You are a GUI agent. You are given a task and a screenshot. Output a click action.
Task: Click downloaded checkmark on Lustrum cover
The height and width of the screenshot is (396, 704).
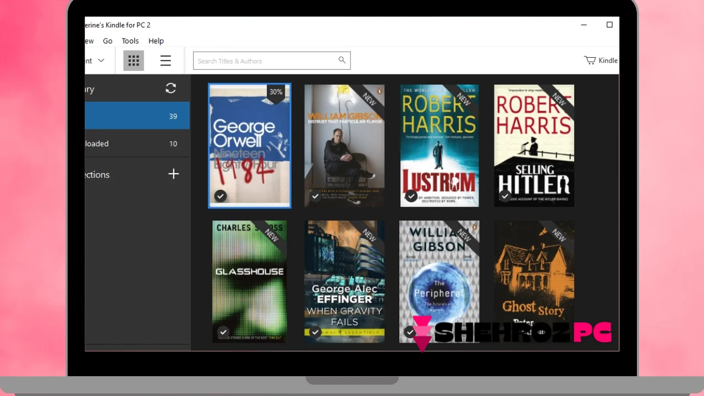click(x=411, y=196)
